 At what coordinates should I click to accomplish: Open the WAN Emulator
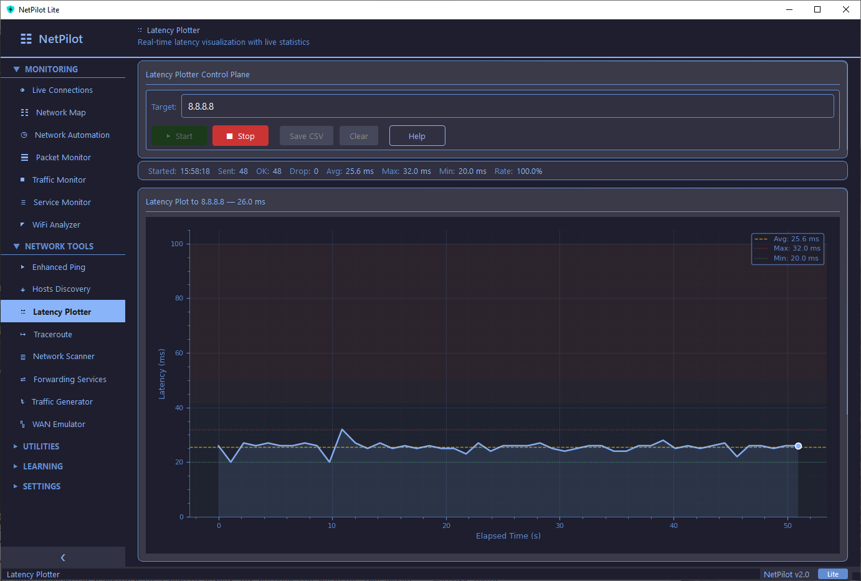point(58,424)
